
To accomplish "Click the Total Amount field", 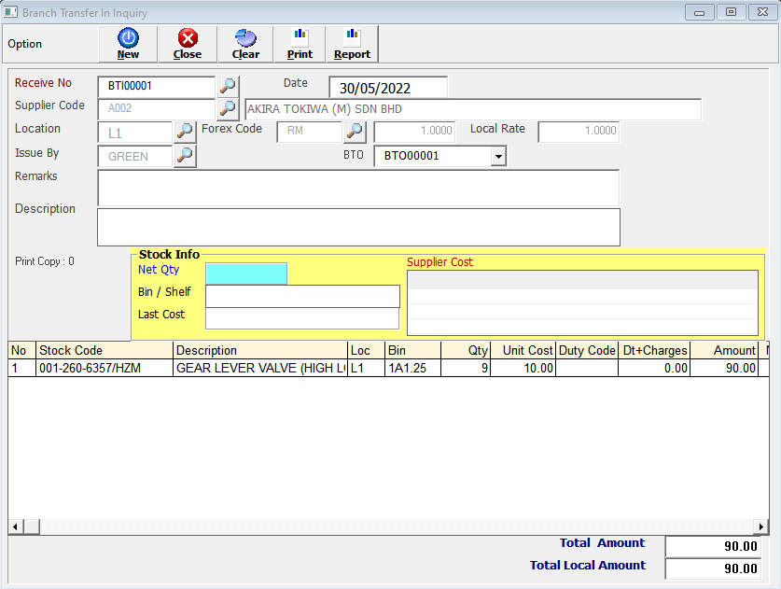I will click(713, 546).
